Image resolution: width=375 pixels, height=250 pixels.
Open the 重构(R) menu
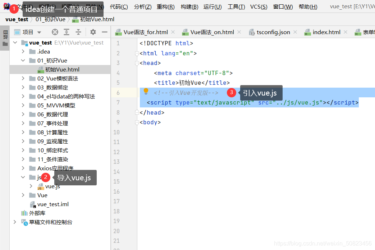165,6
